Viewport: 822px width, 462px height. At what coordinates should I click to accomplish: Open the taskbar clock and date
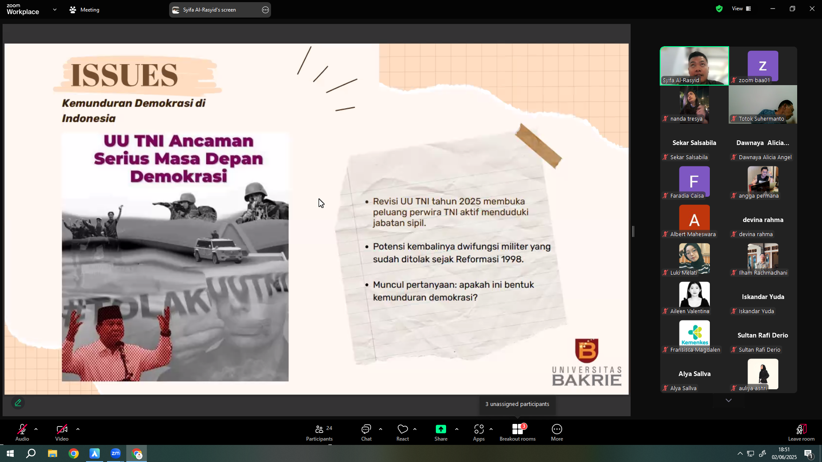tap(784, 453)
